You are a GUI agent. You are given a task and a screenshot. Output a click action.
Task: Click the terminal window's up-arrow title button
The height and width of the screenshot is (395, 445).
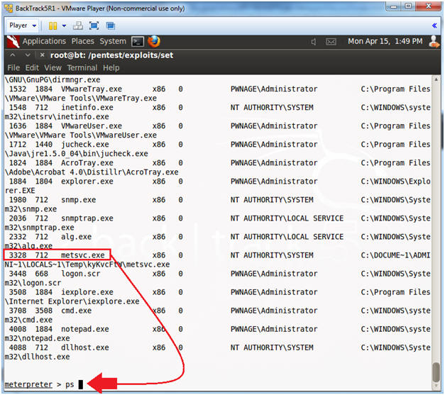point(13,55)
